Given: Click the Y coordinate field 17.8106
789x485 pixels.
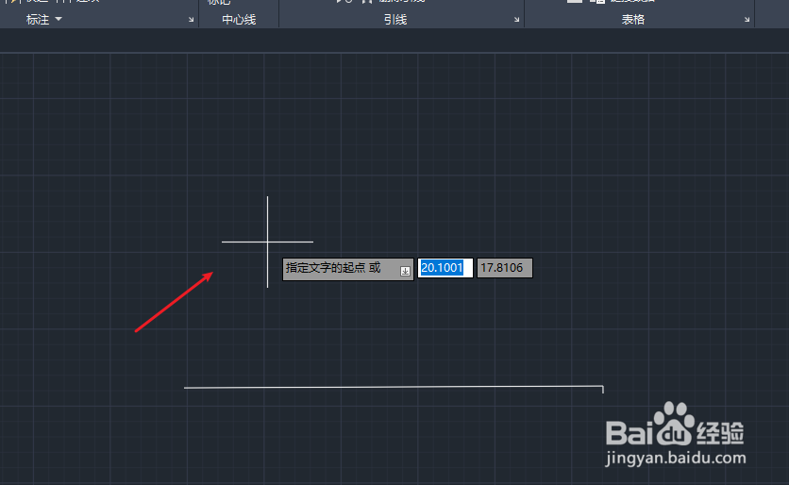Looking at the screenshot, I should click(505, 268).
